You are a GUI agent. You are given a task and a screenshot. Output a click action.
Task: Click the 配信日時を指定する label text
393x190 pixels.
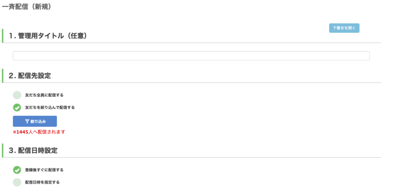coord(42,182)
